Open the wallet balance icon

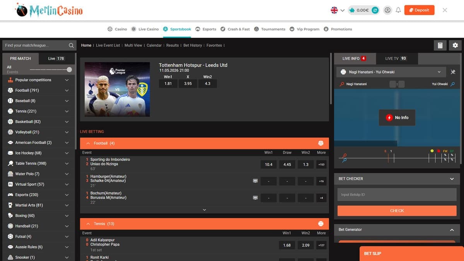pos(351,10)
